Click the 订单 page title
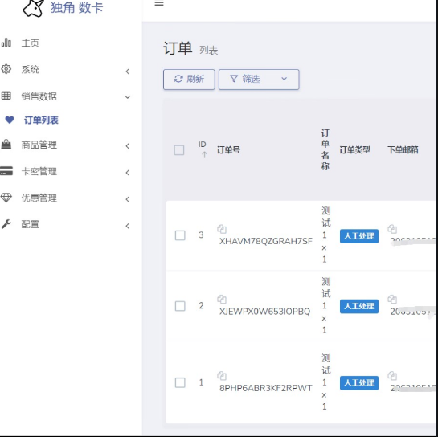Screen dimensions: 438x437 178,48
